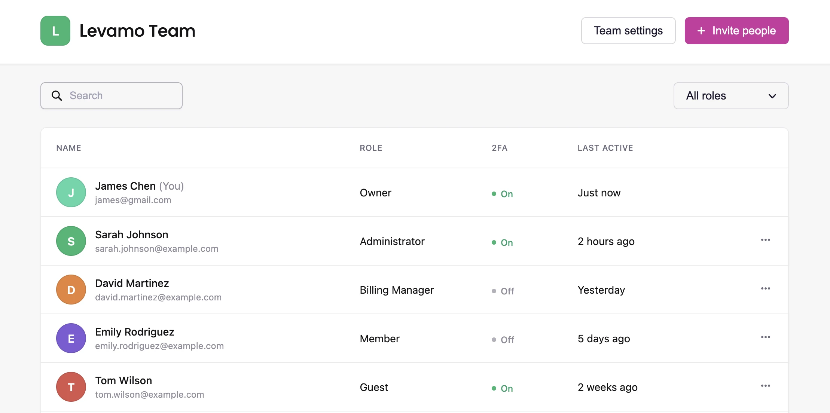Click the name David Martinez
Screen dimensions: 830x413
pyautogui.click(x=132, y=283)
